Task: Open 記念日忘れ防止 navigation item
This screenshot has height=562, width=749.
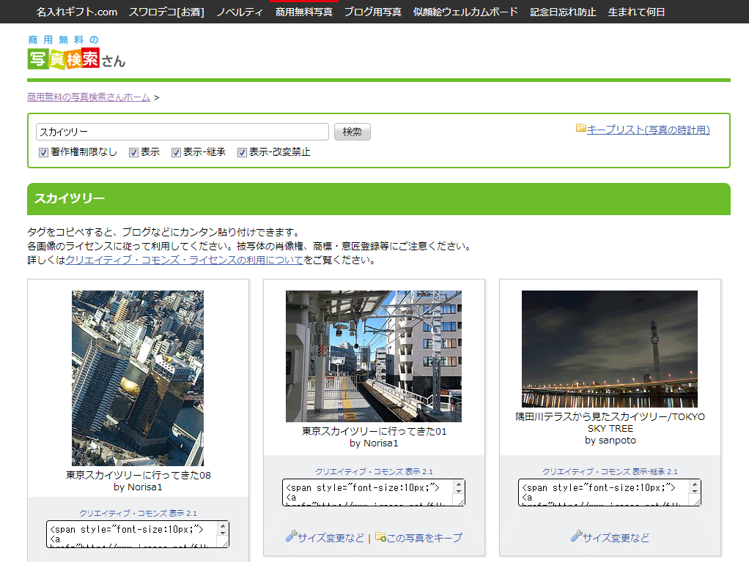Action: tap(563, 12)
